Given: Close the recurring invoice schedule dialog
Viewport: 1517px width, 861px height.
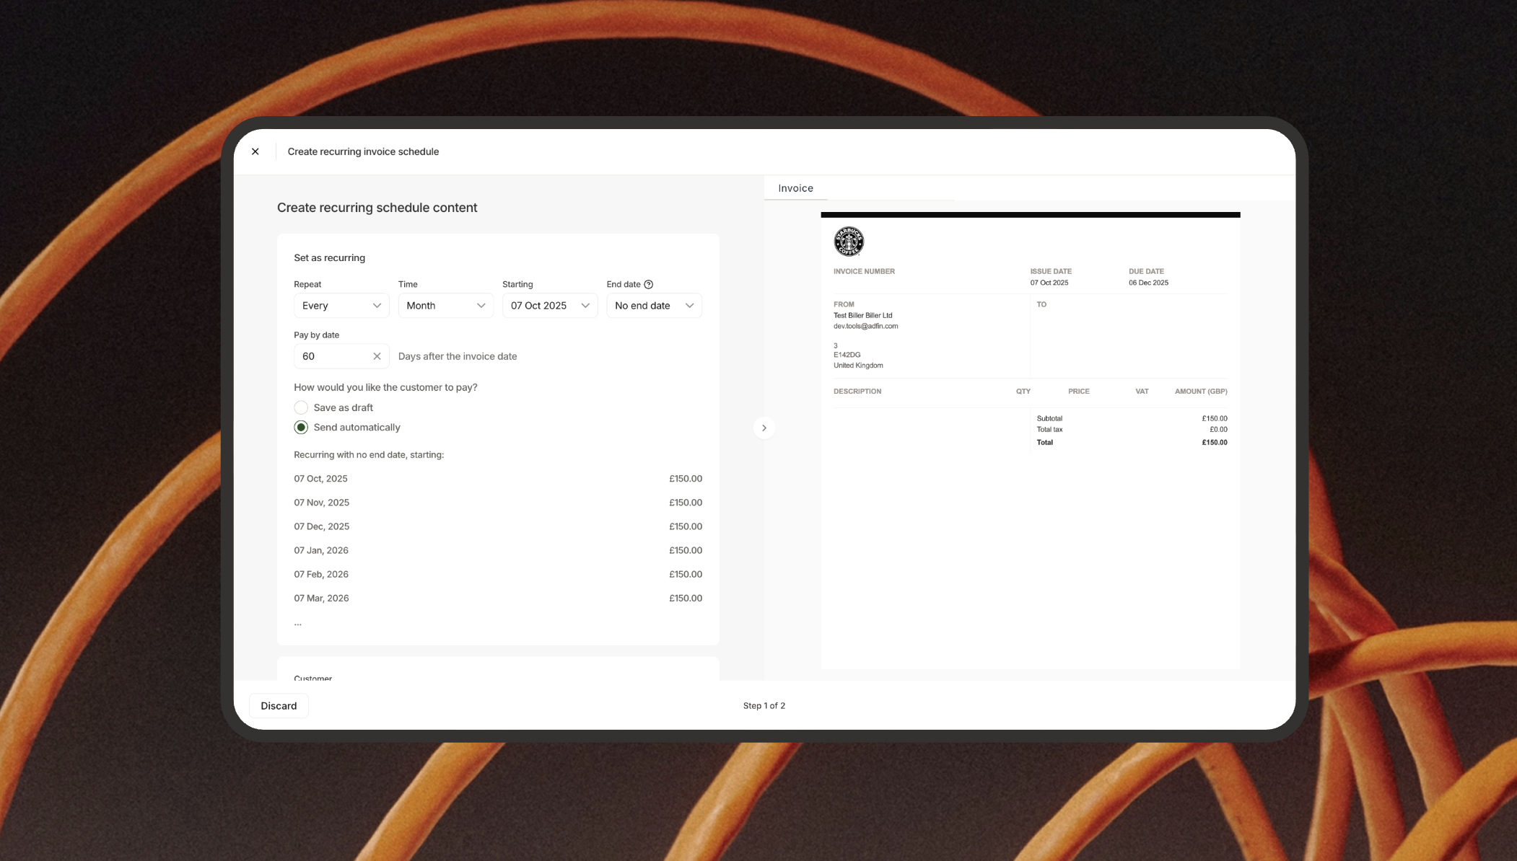Looking at the screenshot, I should pyautogui.click(x=255, y=151).
